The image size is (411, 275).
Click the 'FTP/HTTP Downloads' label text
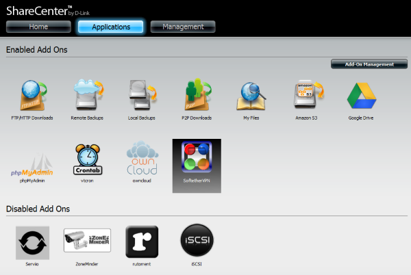coord(32,118)
